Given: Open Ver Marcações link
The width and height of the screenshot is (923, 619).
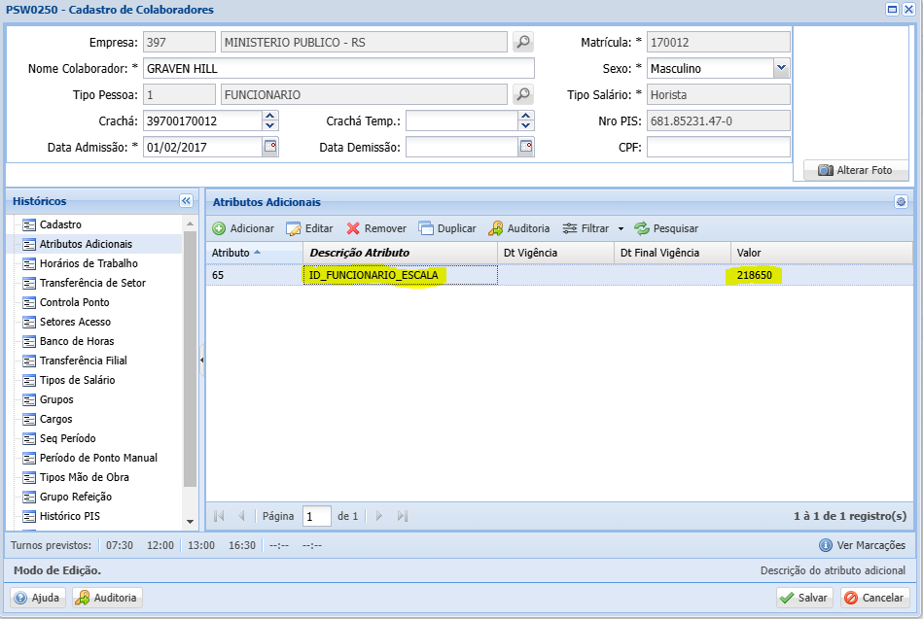Looking at the screenshot, I should coord(863,545).
